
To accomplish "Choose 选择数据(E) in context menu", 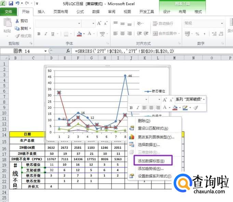I will point(149,144).
